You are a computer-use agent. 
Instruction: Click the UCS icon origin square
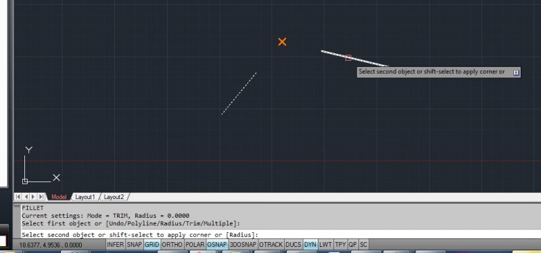tap(25, 181)
